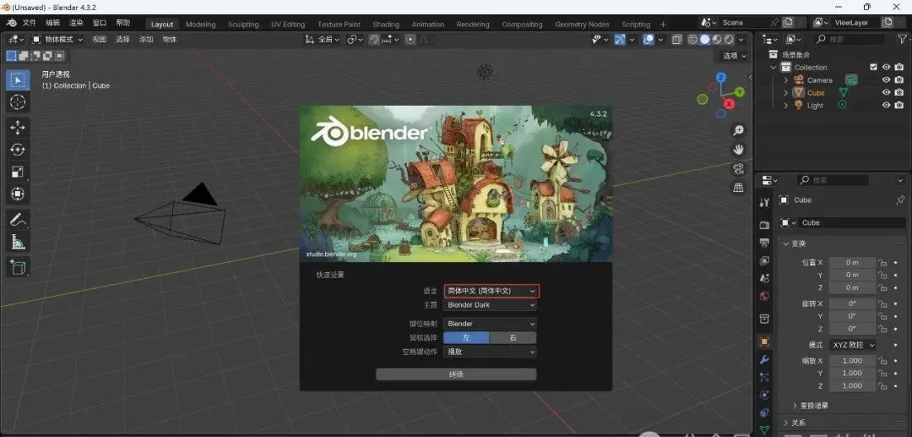Viewport: 912px width, 437px height.
Task: Select the 3D Cursor tool
Action: coord(18,102)
